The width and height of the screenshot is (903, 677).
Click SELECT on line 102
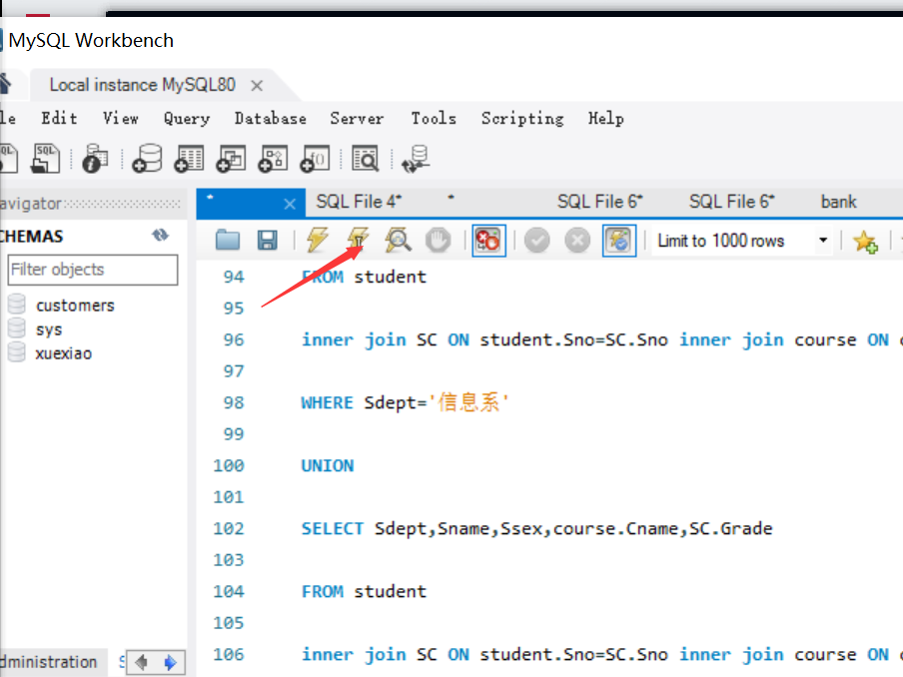(333, 528)
